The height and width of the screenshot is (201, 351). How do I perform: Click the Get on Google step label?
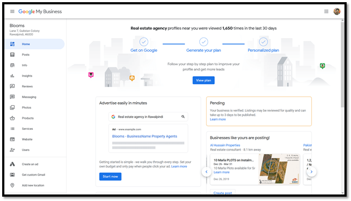144,50
